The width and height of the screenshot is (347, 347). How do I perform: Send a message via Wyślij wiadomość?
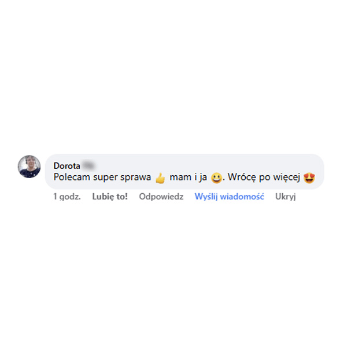229,197
